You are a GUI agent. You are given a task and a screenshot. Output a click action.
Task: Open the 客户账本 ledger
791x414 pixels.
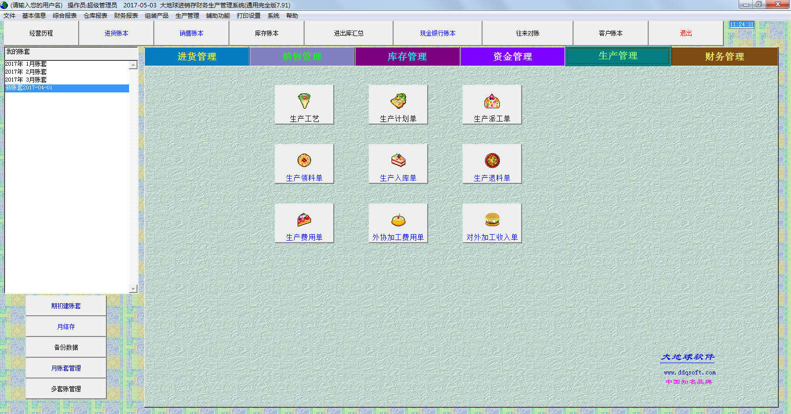coord(611,33)
